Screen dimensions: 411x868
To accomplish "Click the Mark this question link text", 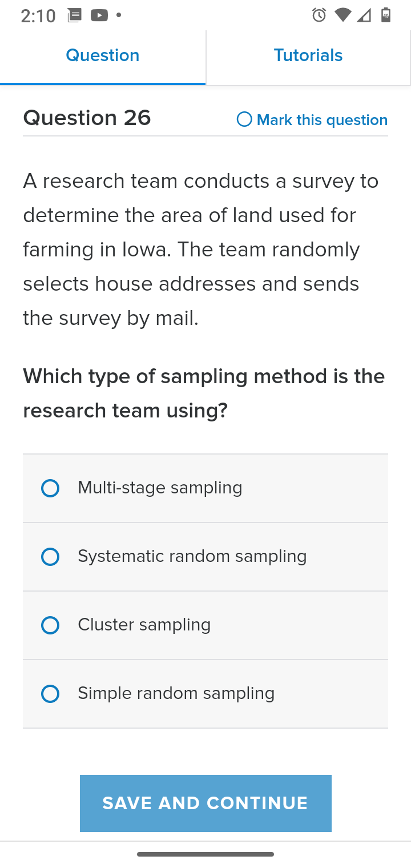I will click(x=322, y=120).
